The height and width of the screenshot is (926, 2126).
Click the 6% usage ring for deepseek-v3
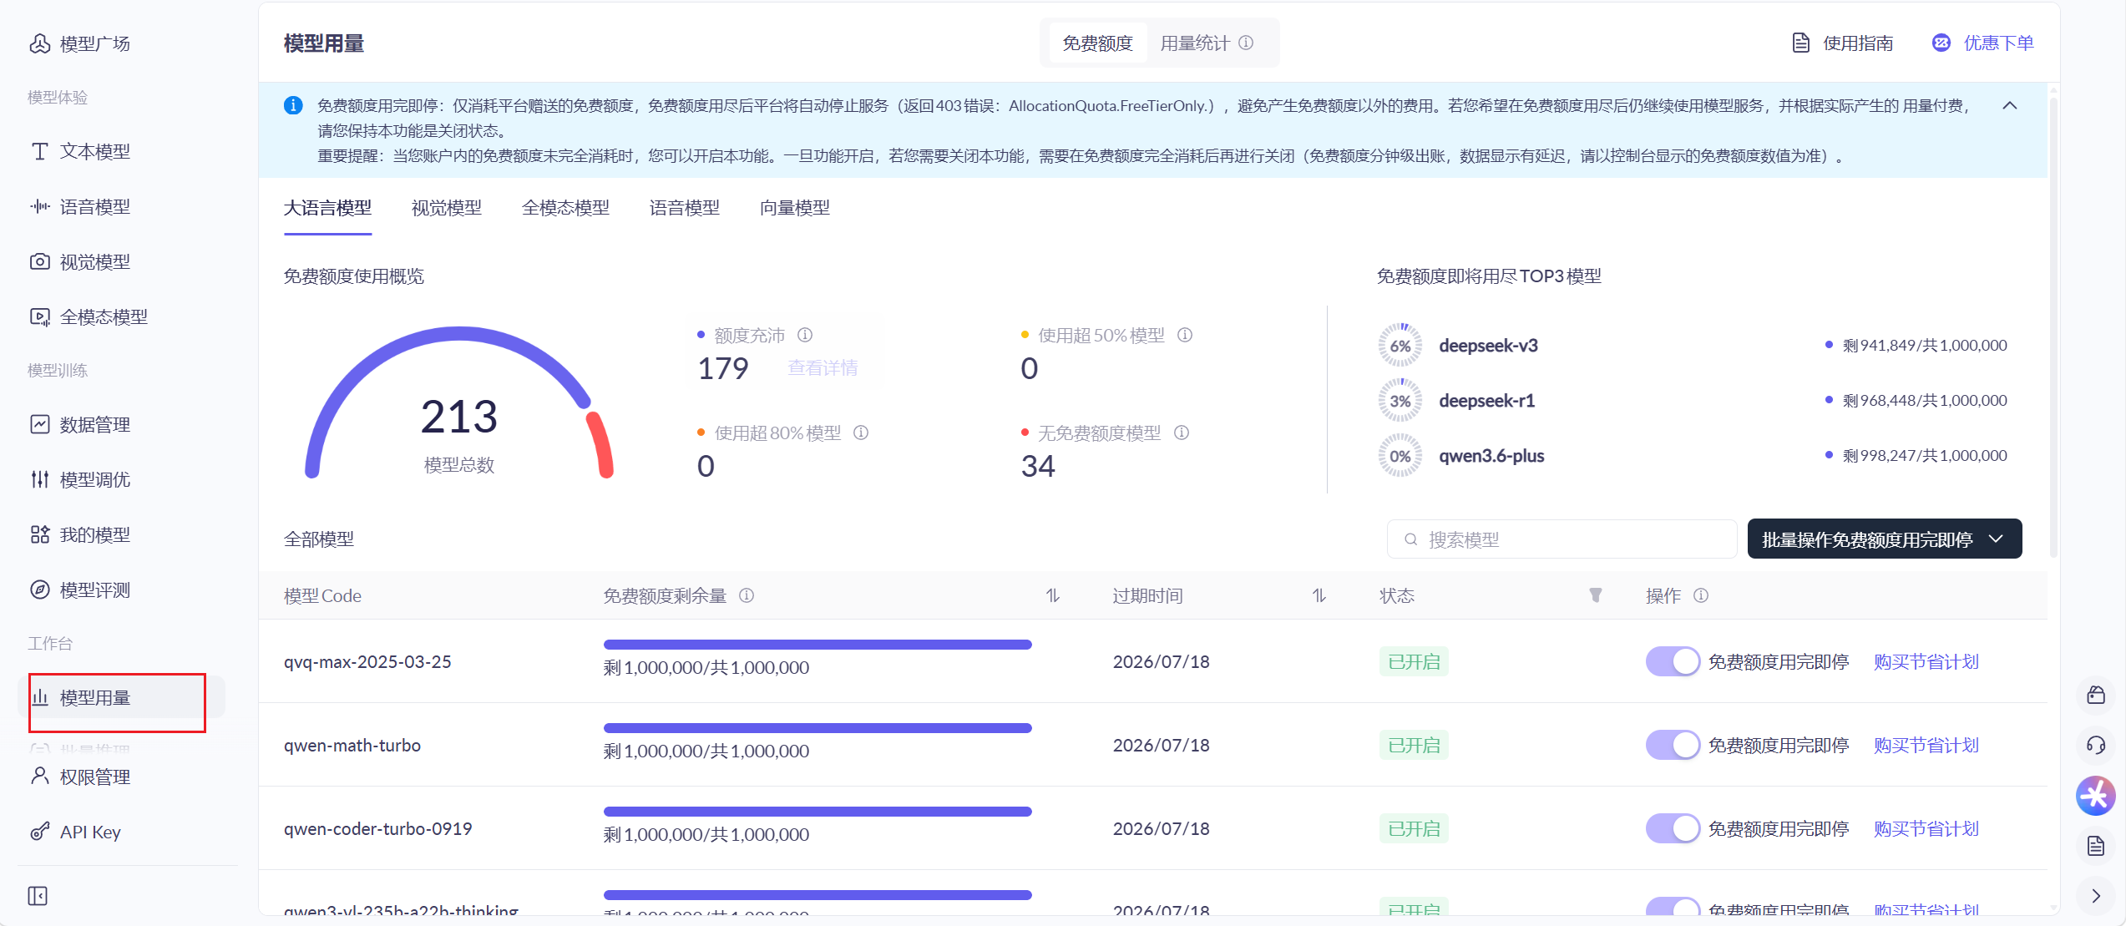(1400, 346)
